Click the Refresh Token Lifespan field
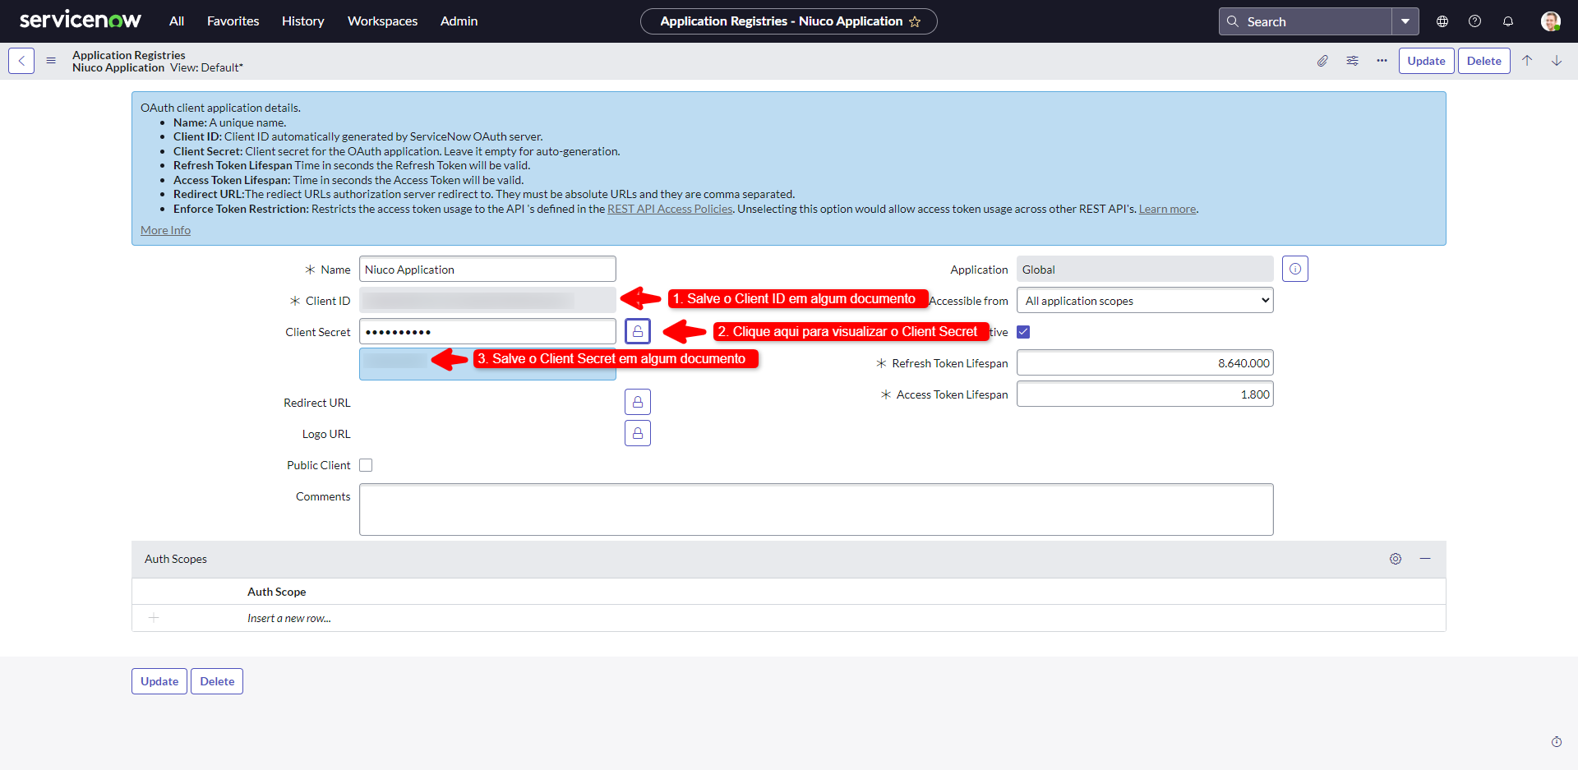The image size is (1578, 770). 1145,363
